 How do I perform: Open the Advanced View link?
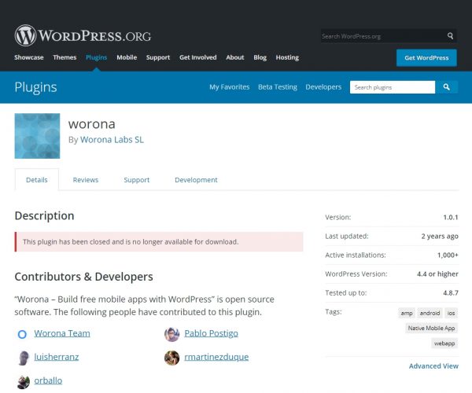(433, 366)
